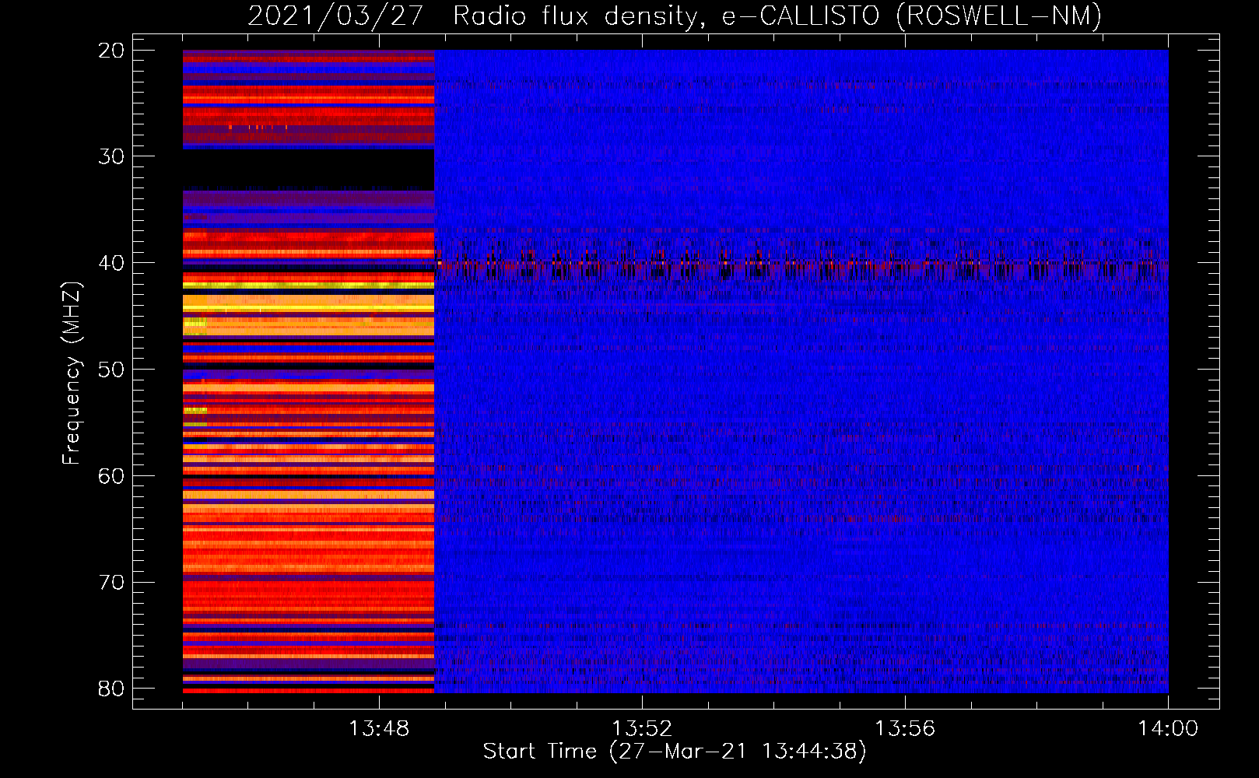Screen dimensions: 1259x778
Task: Click the 20 frequency tick label
Action: pos(111,51)
